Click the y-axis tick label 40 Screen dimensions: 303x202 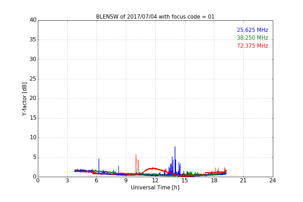(x=33, y=20)
